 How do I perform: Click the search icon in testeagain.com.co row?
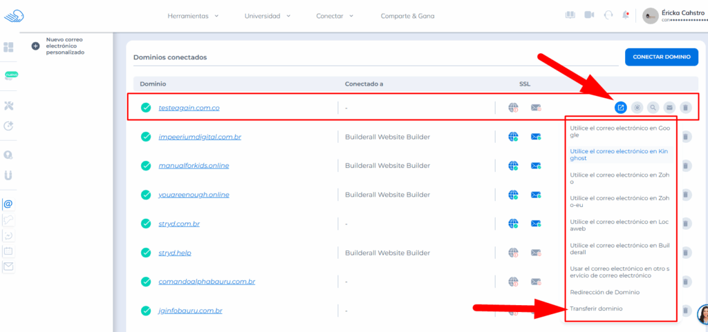click(653, 107)
